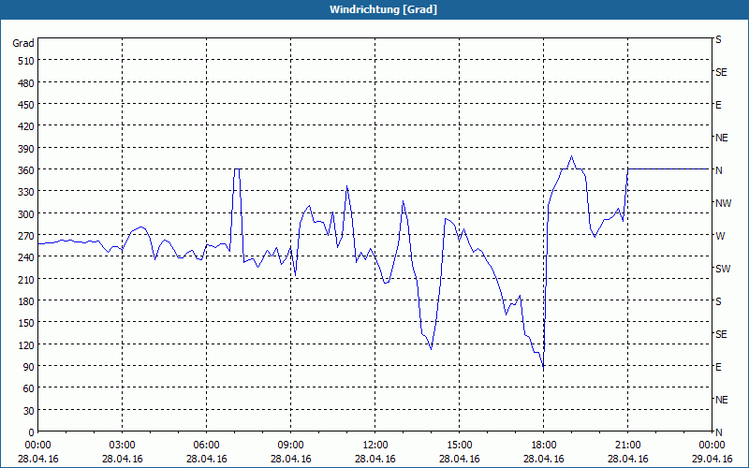Select the Grad unit label on the axis

pyautogui.click(x=23, y=43)
